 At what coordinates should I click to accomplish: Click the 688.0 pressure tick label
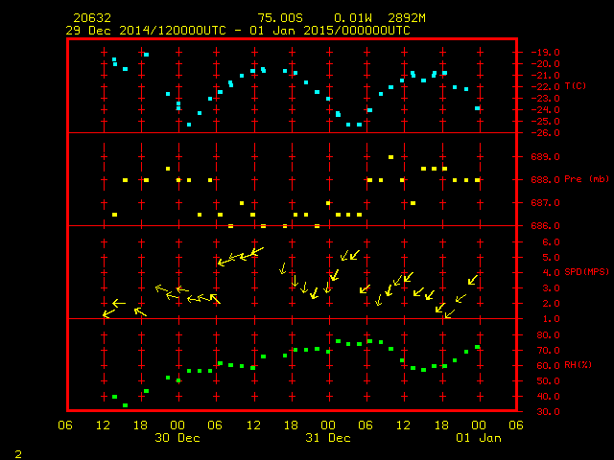(x=546, y=180)
